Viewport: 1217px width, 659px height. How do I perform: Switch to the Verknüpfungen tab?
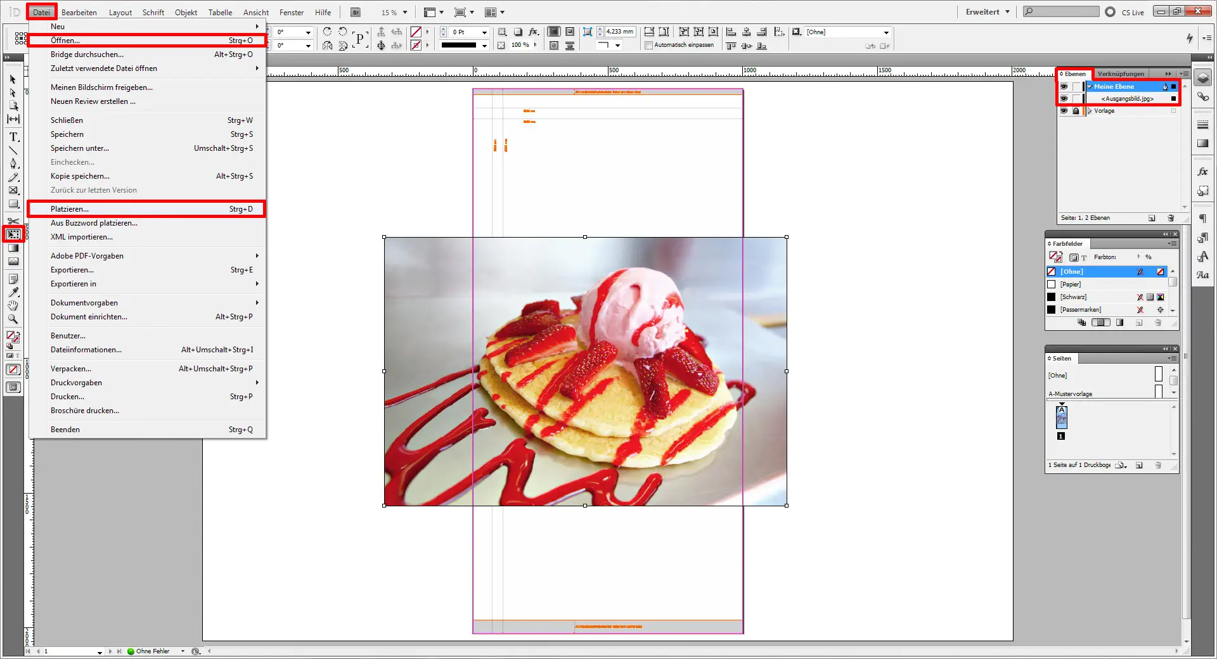tap(1121, 74)
